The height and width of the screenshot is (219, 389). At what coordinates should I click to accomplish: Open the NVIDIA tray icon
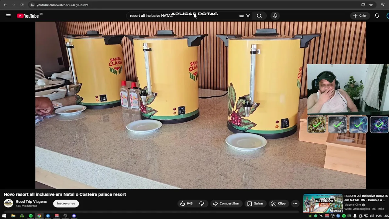(x=310, y=216)
